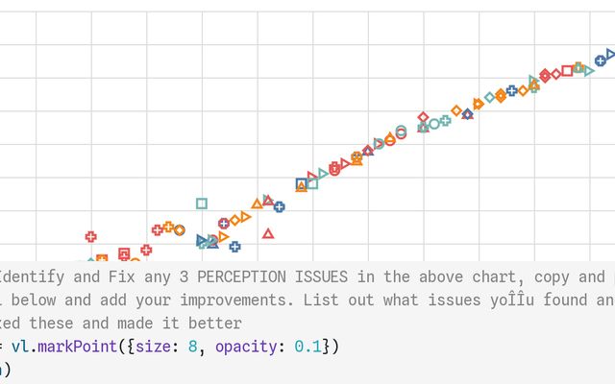Click the blue plus right of red triangle pair
This screenshot has height=384, width=615.
[279, 206]
